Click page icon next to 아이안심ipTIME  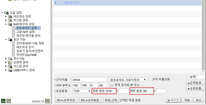point(13,55)
